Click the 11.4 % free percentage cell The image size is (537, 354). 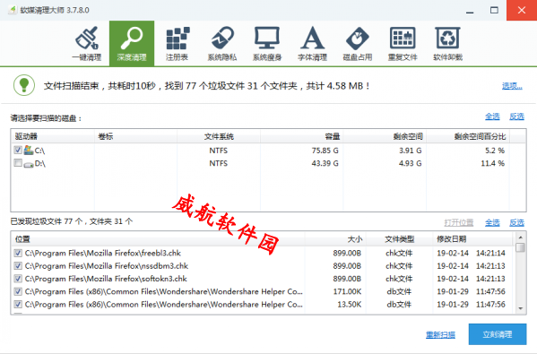click(x=492, y=163)
